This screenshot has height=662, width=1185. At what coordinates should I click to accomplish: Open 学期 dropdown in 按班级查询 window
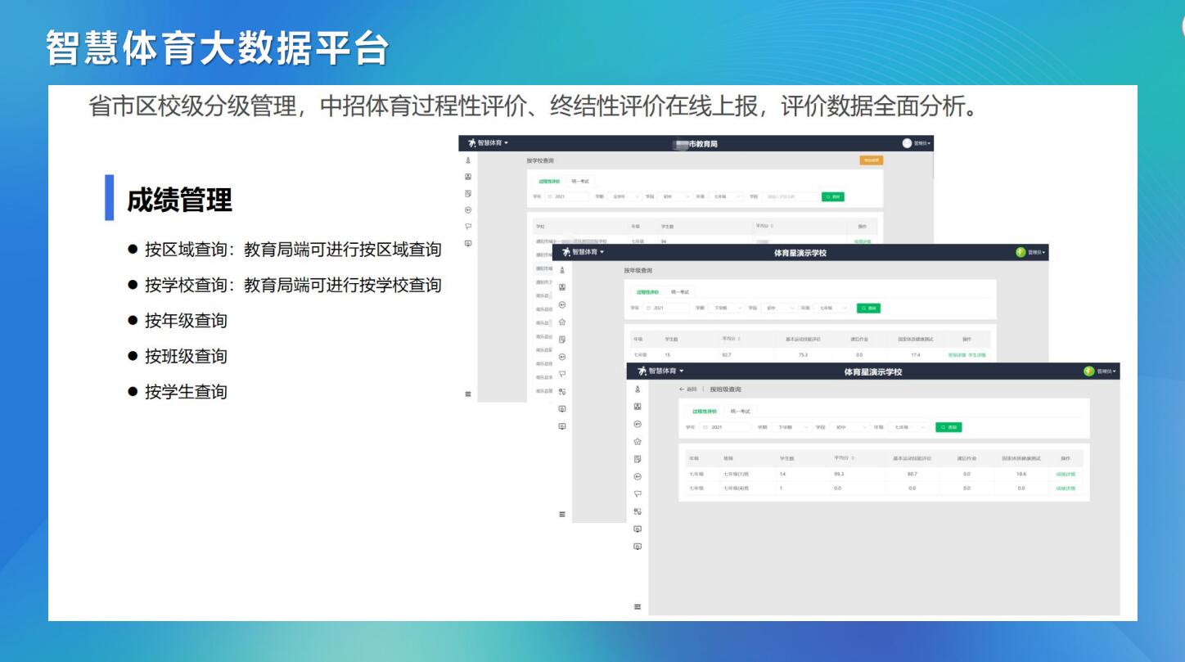tap(792, 427)
